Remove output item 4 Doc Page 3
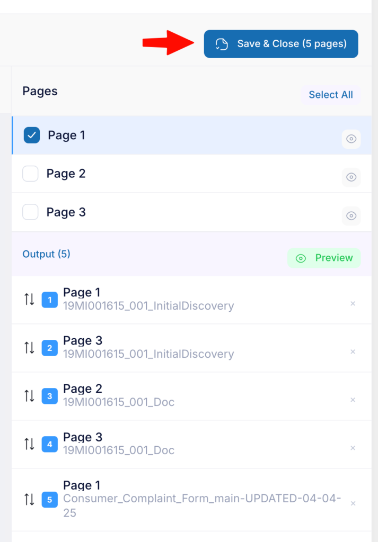Viewport: 378px width, 542px height. click(x=353, y=448)
